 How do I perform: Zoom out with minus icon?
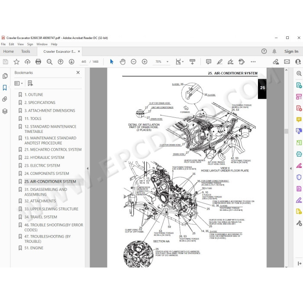tap(133, 61)
